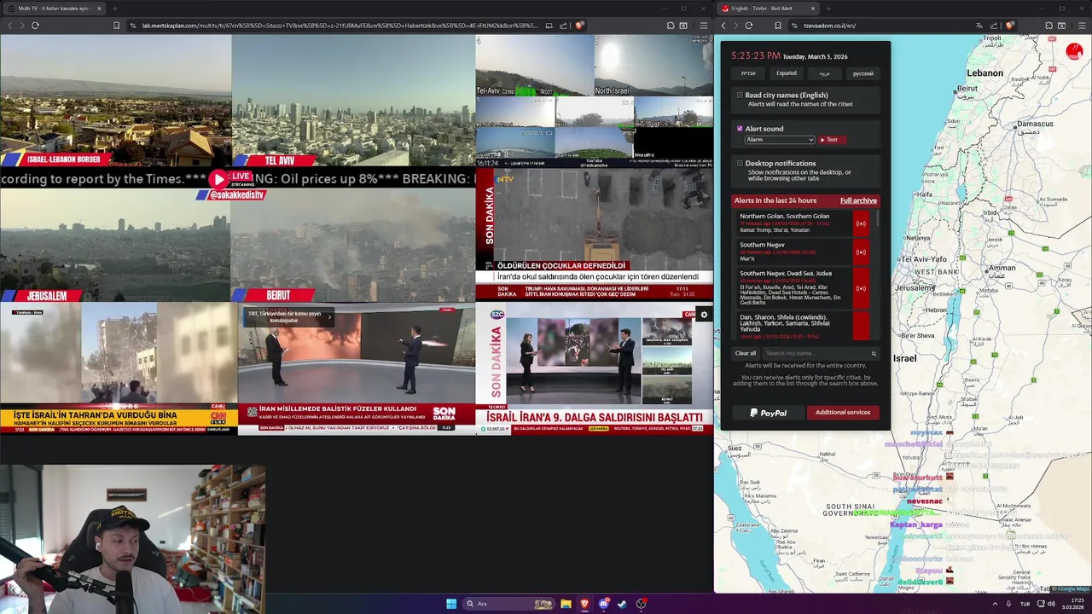Click siren icon for Dead Sea, Judea alert
Screen dimensions: 1092x614
(x=861, y=289)
